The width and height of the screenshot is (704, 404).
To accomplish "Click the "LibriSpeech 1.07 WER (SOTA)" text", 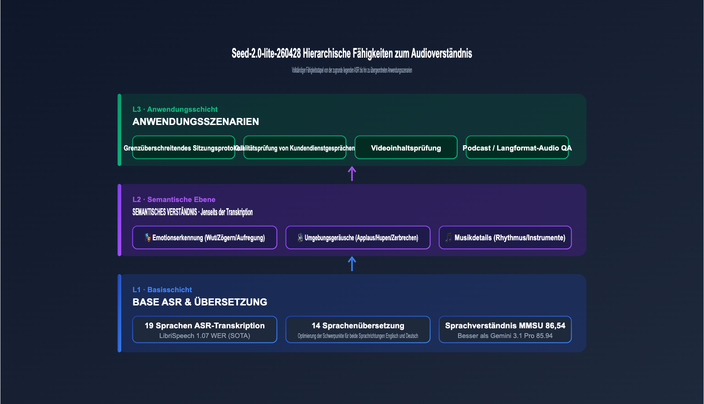I will [x=205, y=336].
